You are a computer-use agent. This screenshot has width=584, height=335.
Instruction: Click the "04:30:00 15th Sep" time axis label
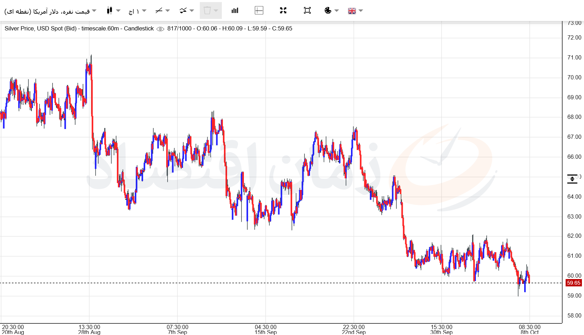click(x=266, y=329)
